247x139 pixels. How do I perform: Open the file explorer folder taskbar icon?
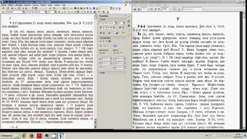pyautogui.click(x=17, y=136)
